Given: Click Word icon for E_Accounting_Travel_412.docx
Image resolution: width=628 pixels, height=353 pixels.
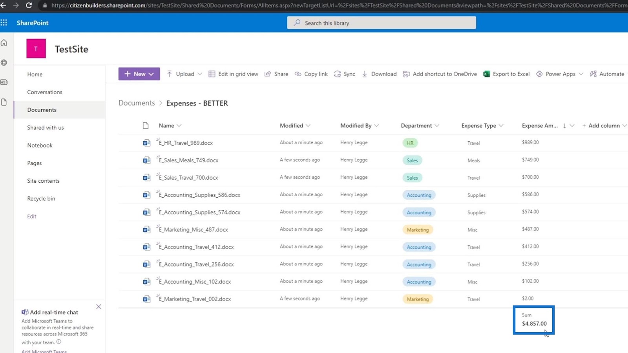Looking at the screenshot, I should coord(146,247).
